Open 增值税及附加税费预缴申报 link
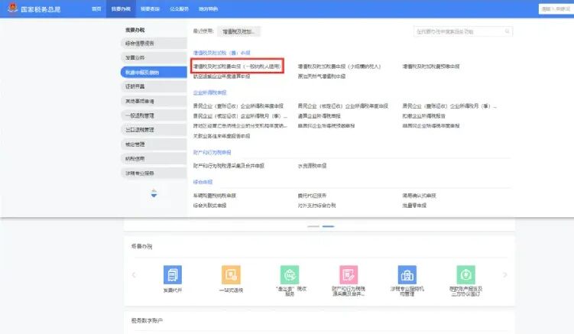Viewport: 574px width, 334px height. (x=431, y=66)
